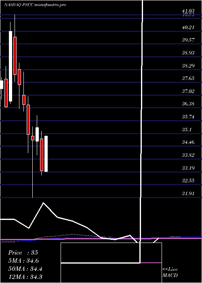This screenshot has height=283, width=202.
Task: Click the 34.46 price axis label
Action: tap(188, 142)
